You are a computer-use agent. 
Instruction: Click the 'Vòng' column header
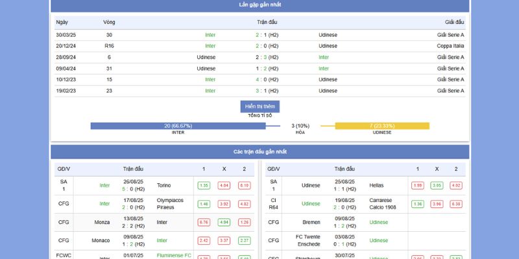coord(109,22)
